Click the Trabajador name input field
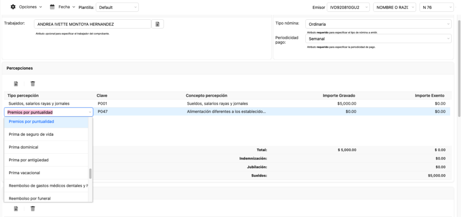The height and width of the screenshot is (217, 461). pos(93,24)
